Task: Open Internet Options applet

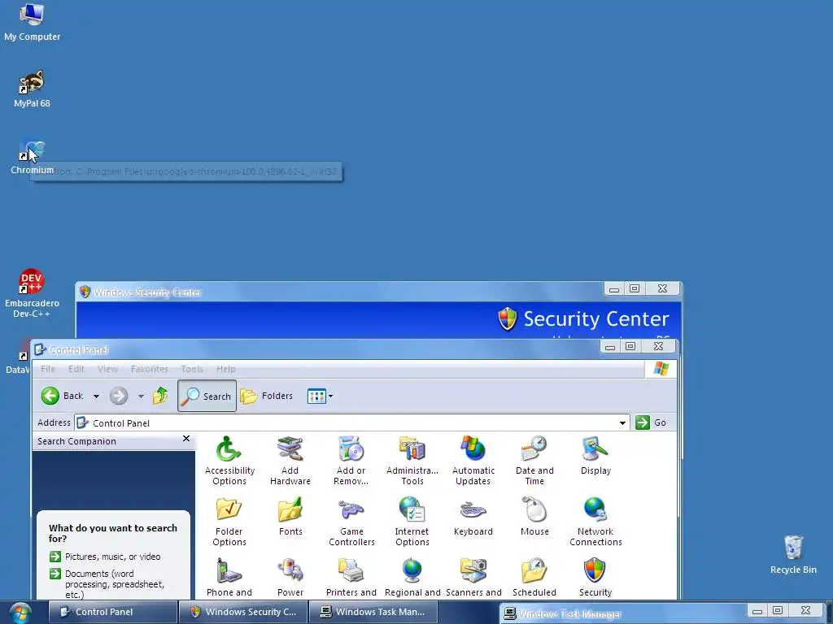Action: [412, 521]
